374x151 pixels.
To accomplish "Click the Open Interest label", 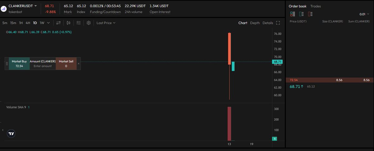I will tap(160, 12).
